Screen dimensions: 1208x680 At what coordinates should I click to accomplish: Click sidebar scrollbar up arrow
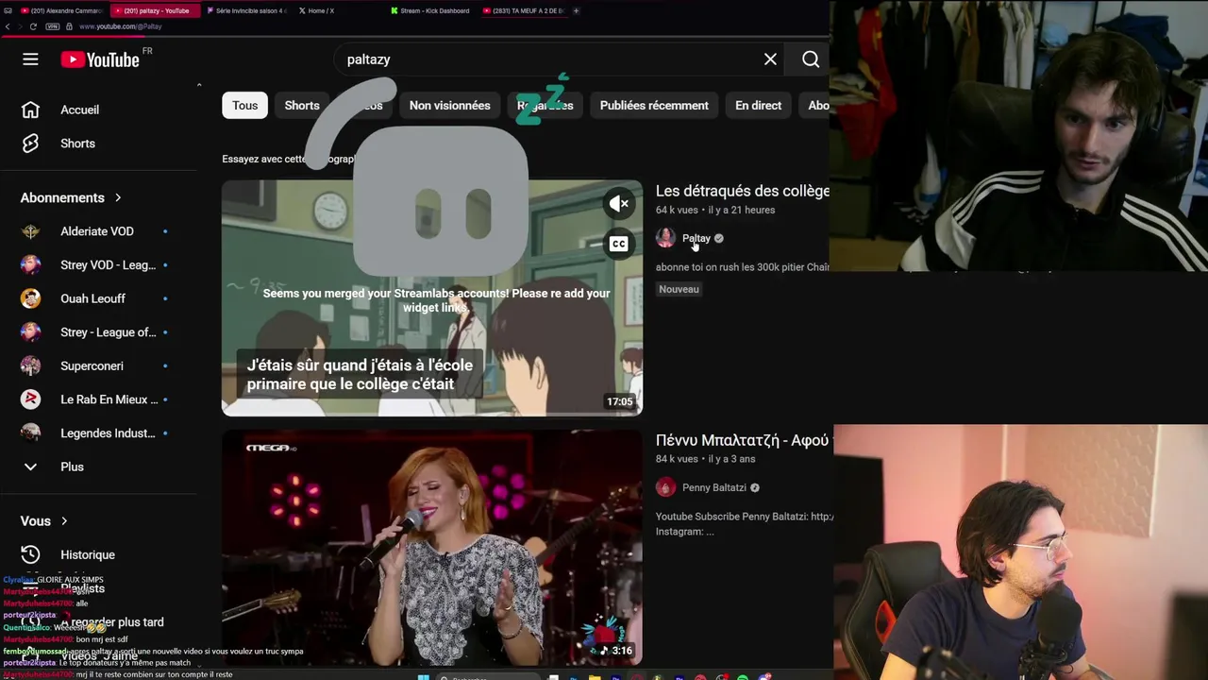199,85
